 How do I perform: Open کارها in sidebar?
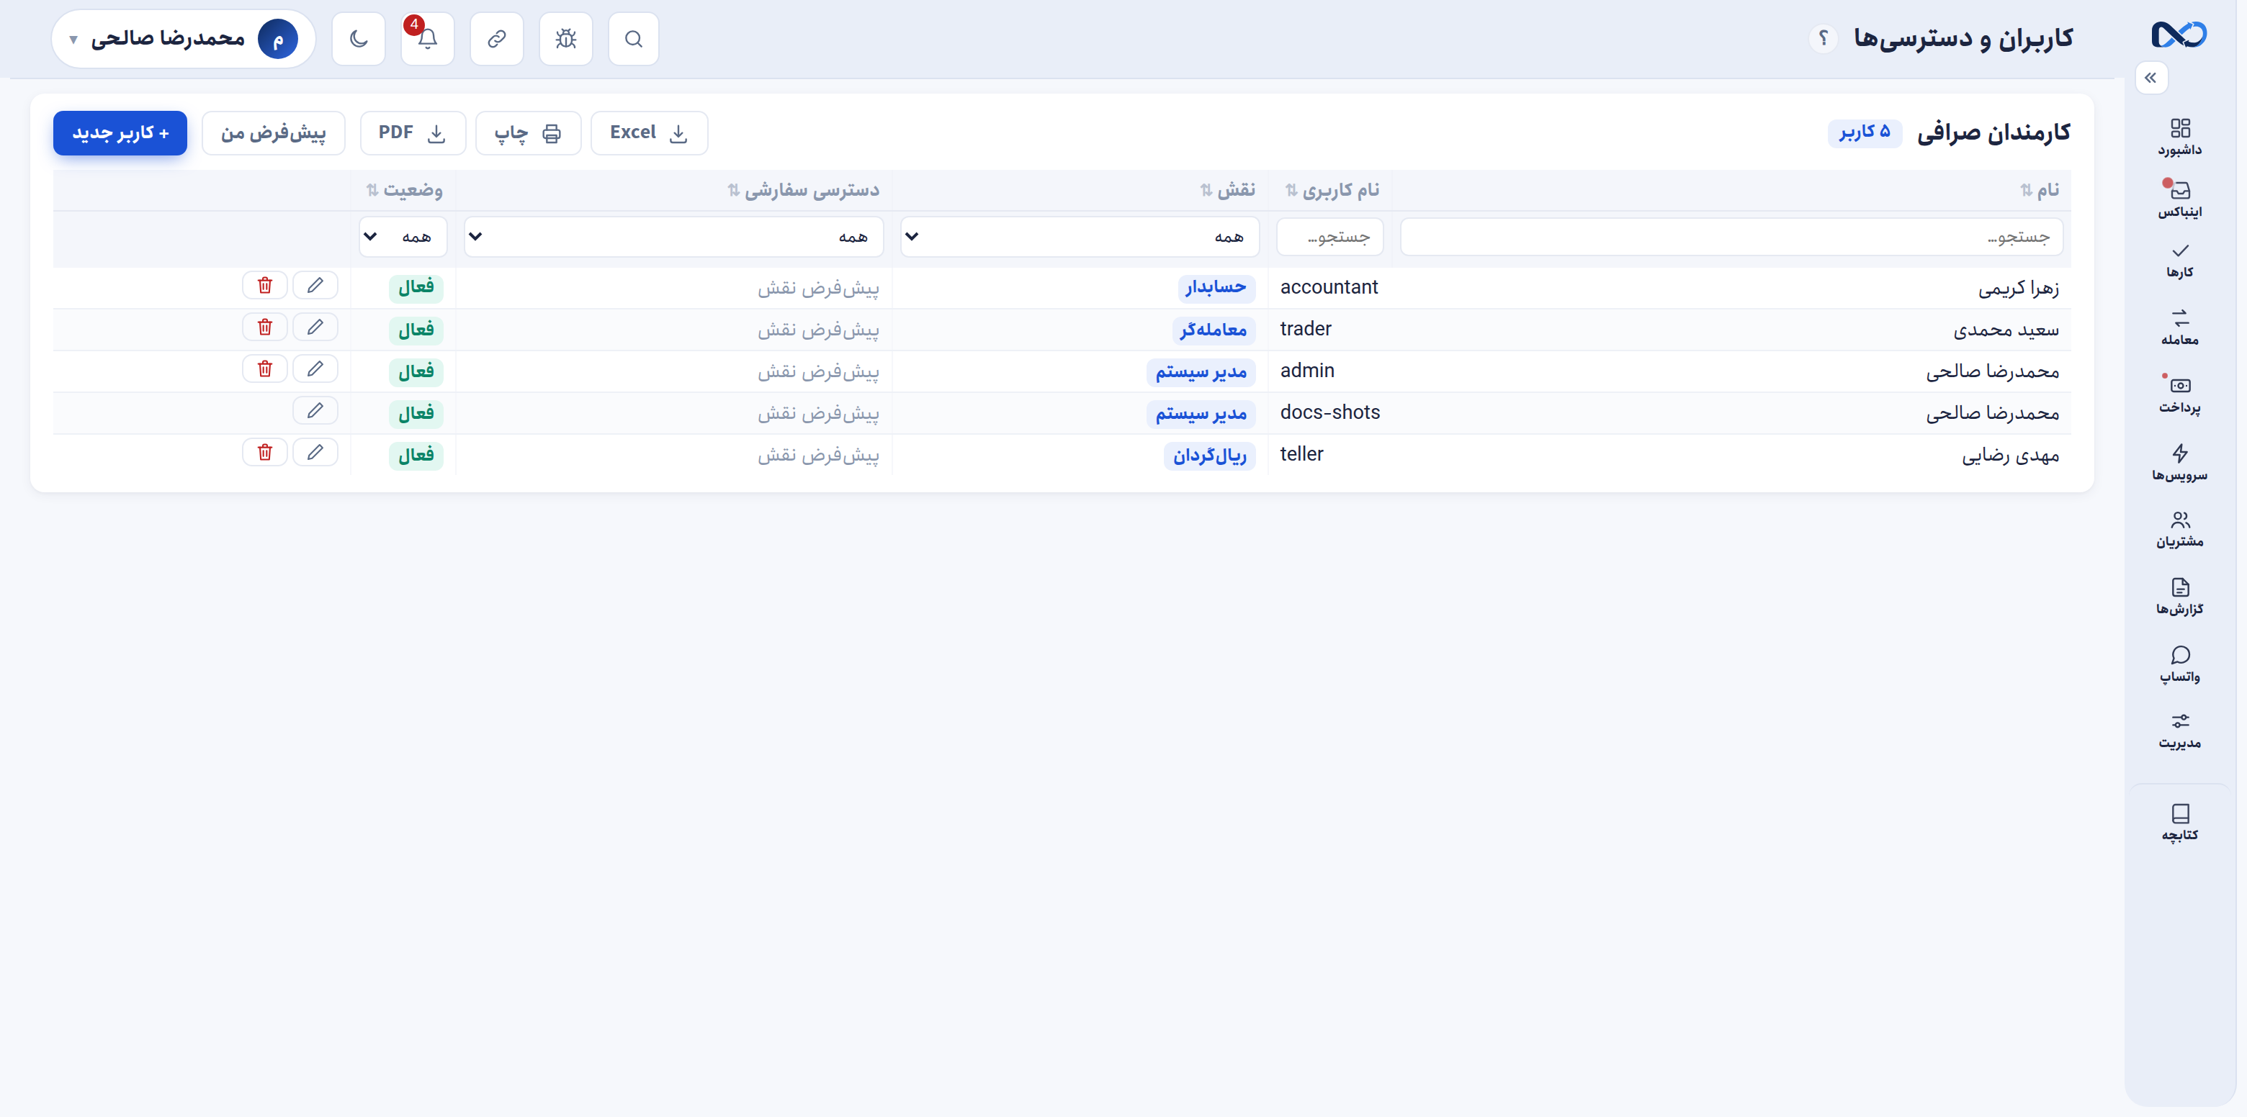(2180, 261)
